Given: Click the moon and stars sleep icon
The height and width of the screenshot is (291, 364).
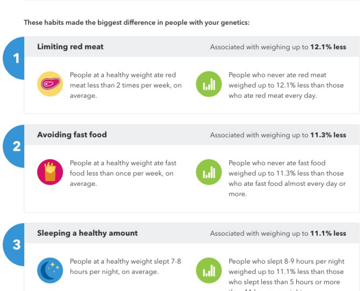Looking at the screenshot, I should 50,271.
